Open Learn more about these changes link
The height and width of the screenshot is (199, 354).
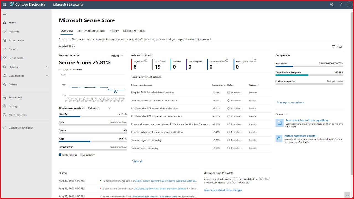pyautogui.click(x=223, y=190)
